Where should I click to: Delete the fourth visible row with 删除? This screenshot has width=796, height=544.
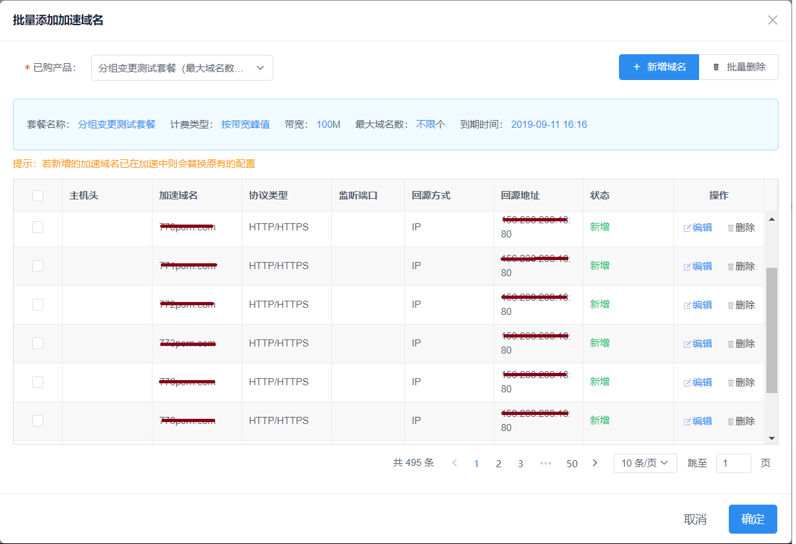pos(741,344)
